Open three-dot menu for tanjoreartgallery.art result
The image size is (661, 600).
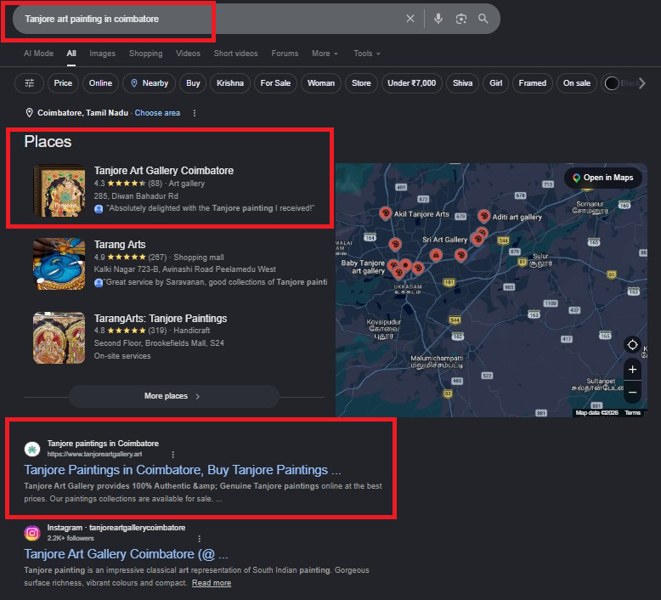(172, 455)
